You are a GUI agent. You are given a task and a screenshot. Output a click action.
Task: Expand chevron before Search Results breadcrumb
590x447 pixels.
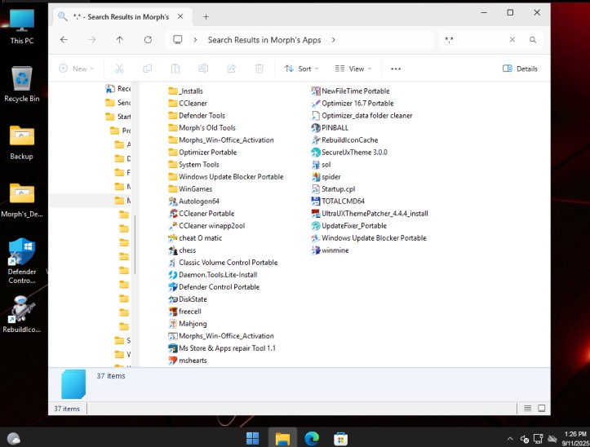pos(195,40)
